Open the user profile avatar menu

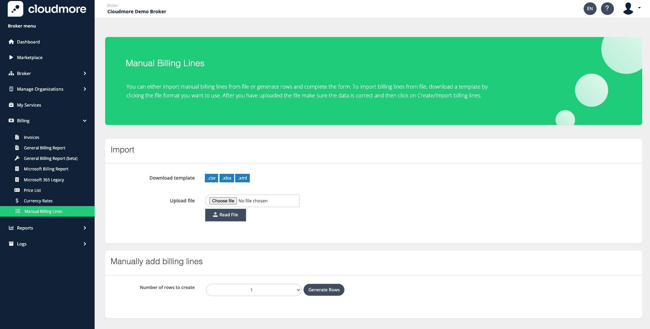coord(629,8)
